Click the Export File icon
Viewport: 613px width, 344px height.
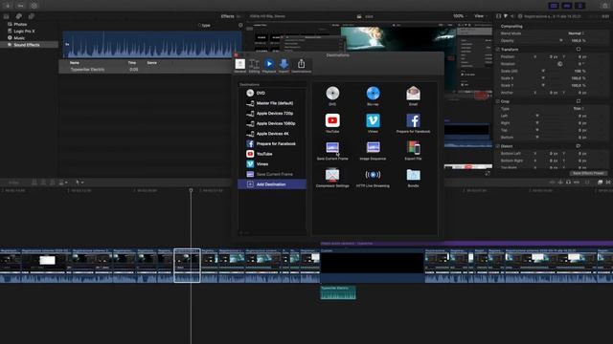coord(413,148)
